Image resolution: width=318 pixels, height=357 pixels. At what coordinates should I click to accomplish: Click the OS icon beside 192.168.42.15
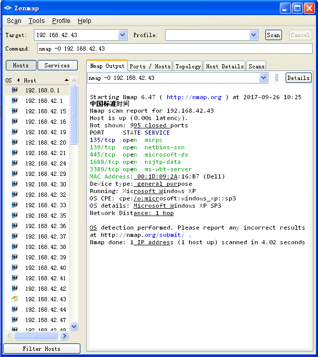pyautogui.click(x=15, y=111)
